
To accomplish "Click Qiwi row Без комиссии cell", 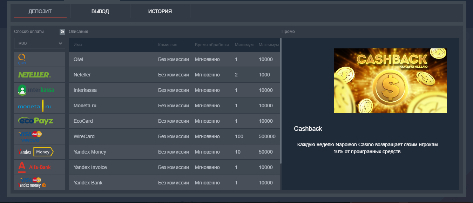I will (174, 59).
